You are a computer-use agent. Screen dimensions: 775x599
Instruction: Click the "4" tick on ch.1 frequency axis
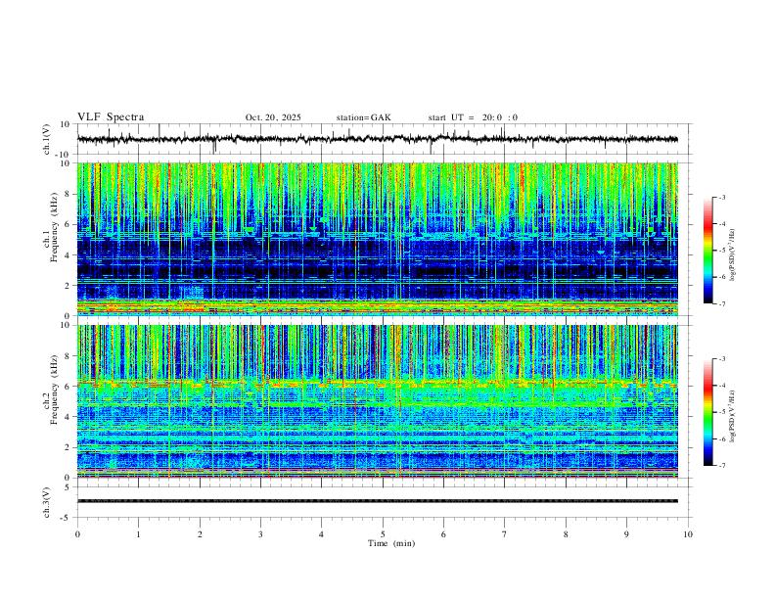pos(68,255)
